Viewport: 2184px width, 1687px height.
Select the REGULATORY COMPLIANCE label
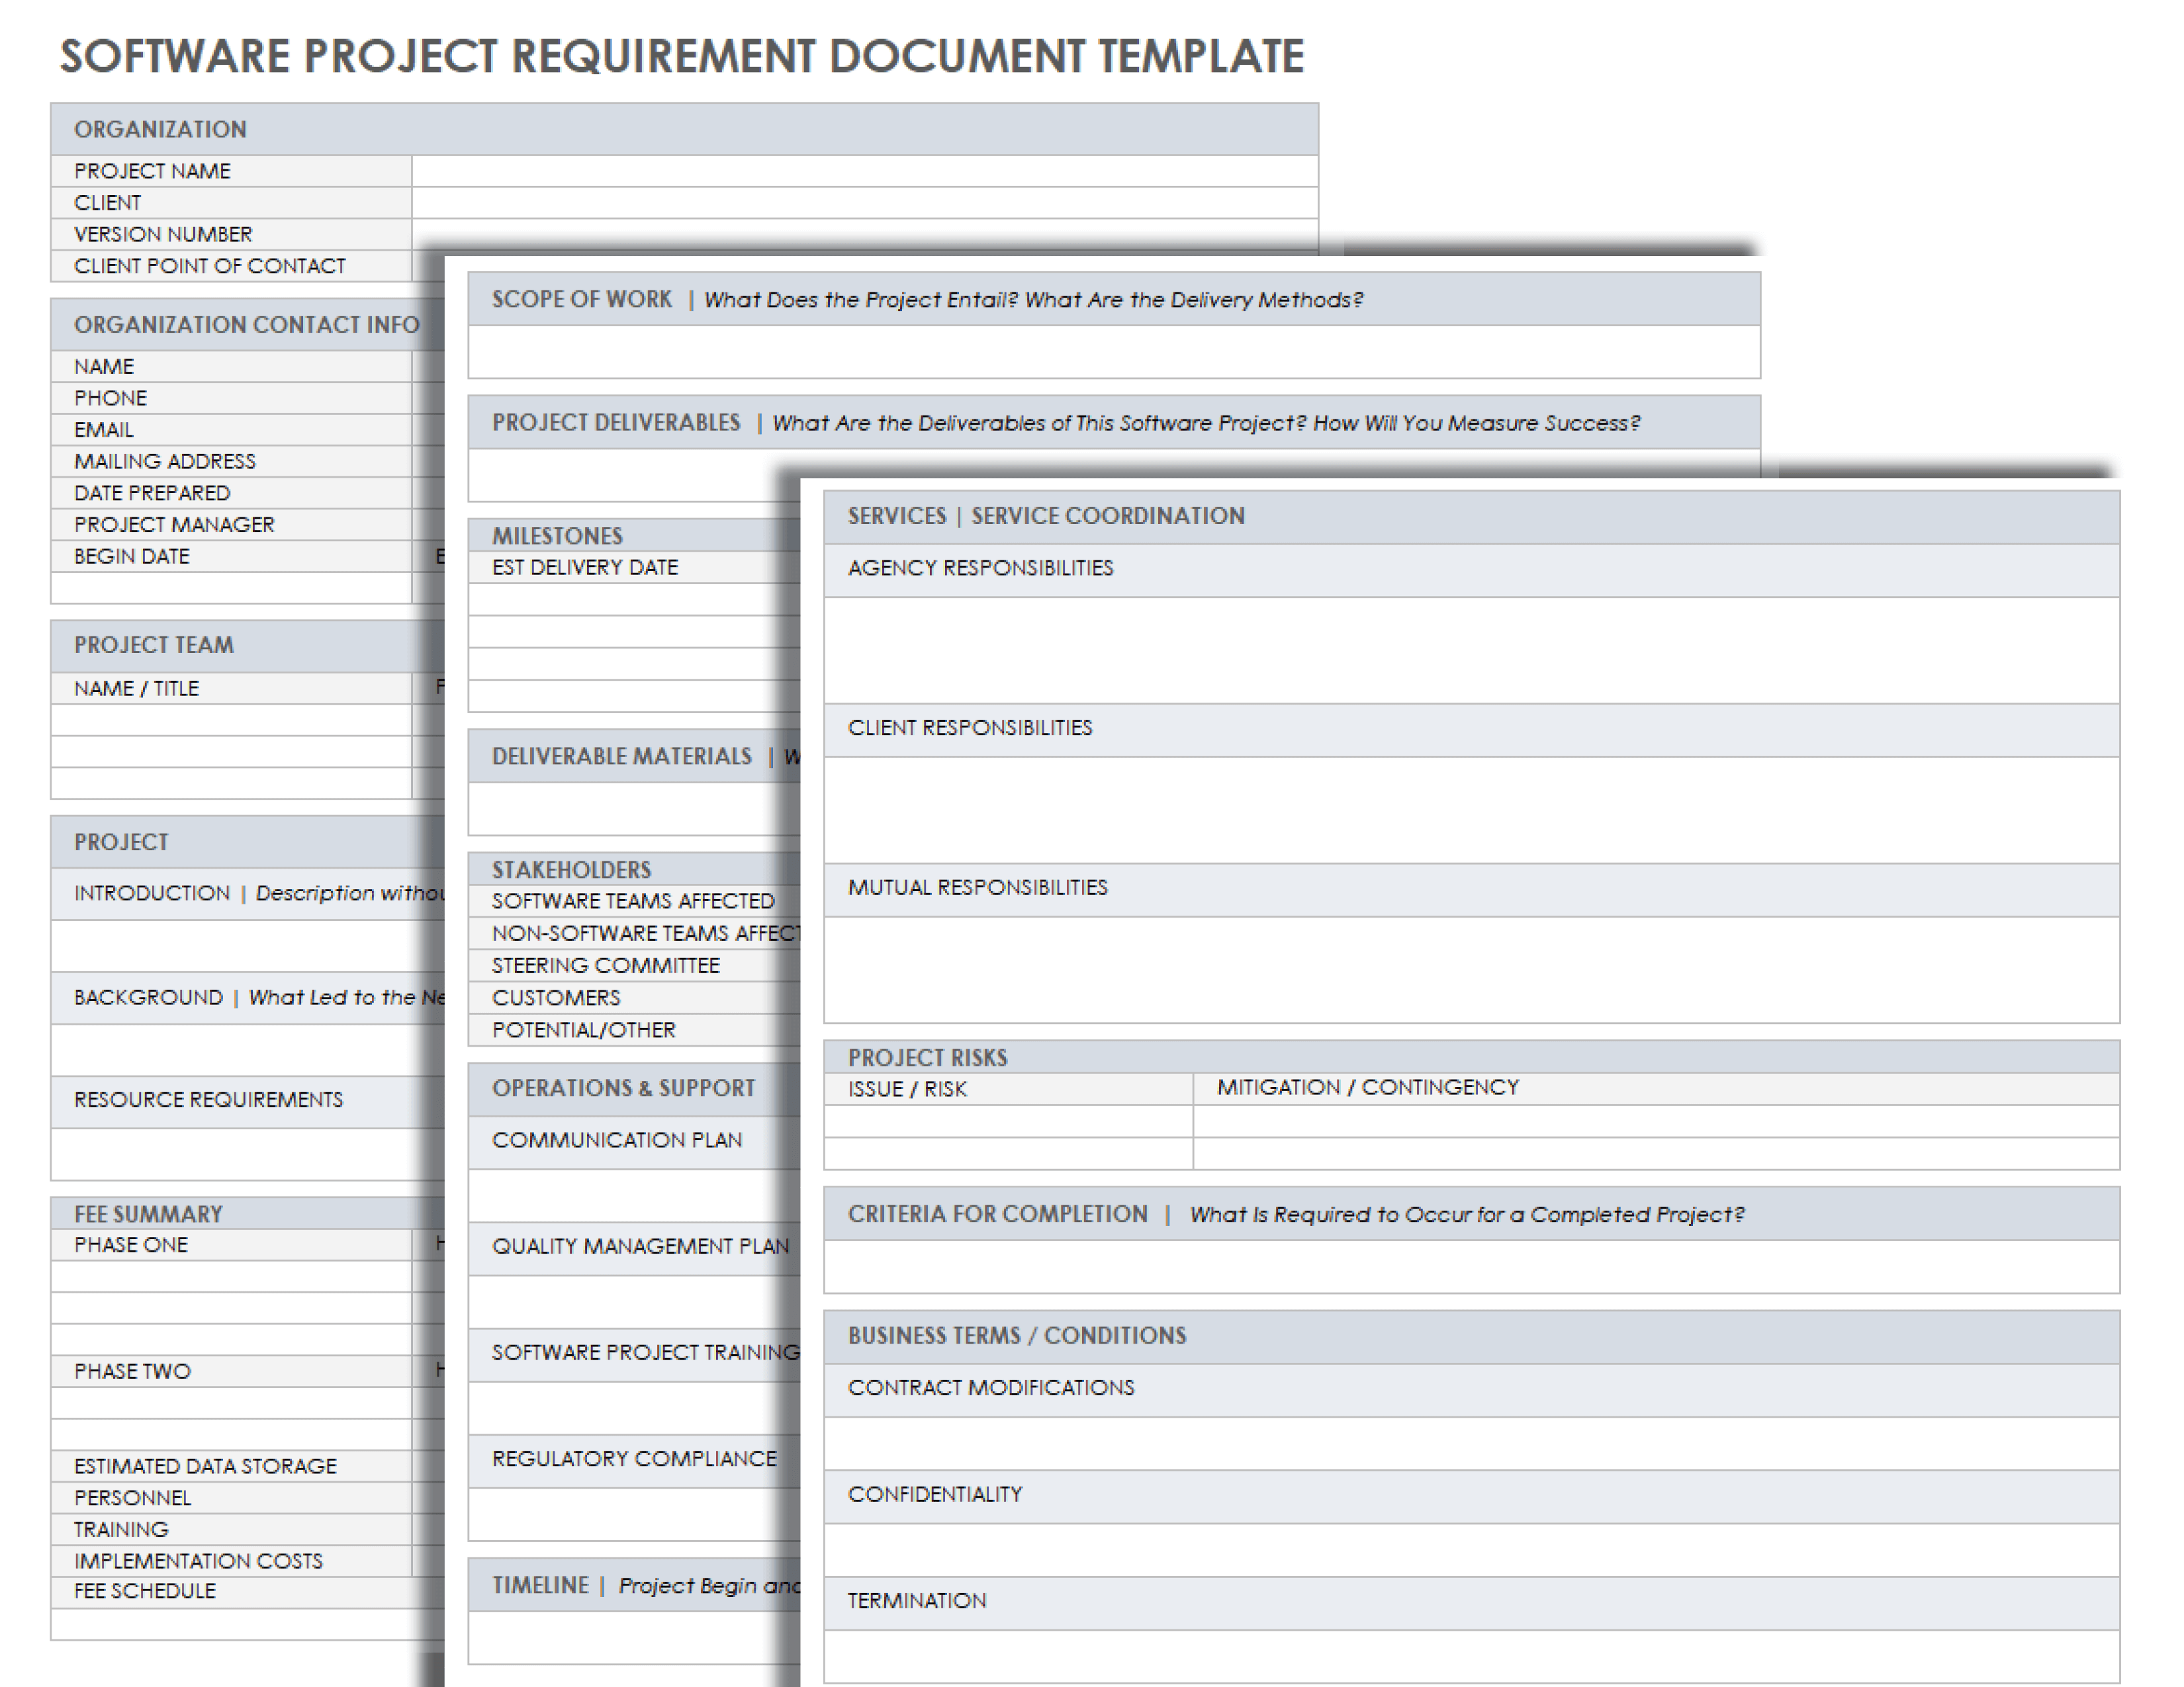click(634, 1458)
